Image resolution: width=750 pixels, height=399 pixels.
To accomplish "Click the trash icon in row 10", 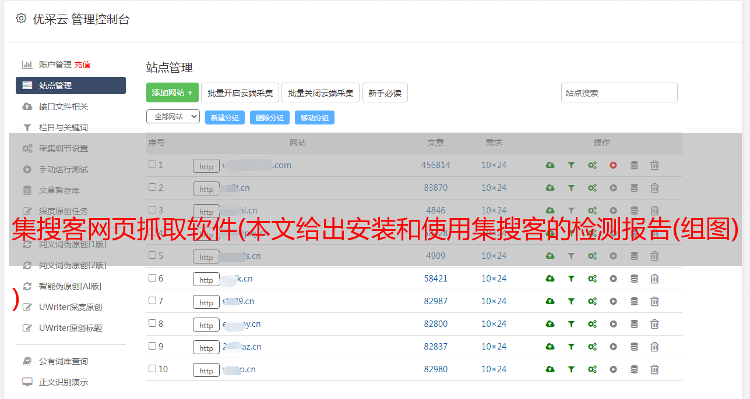I will pyautogui.click(x=654, y=369).
